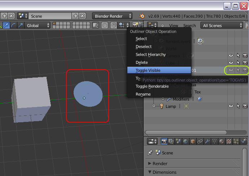The image size is (249, 176).
Task: Click the Lamp data icon in outliner
Action: tap(186, 106)
